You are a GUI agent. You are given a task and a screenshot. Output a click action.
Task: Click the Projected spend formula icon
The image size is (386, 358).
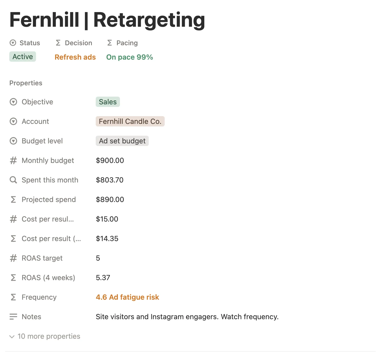pyautogui.click(x=13, y=200)
